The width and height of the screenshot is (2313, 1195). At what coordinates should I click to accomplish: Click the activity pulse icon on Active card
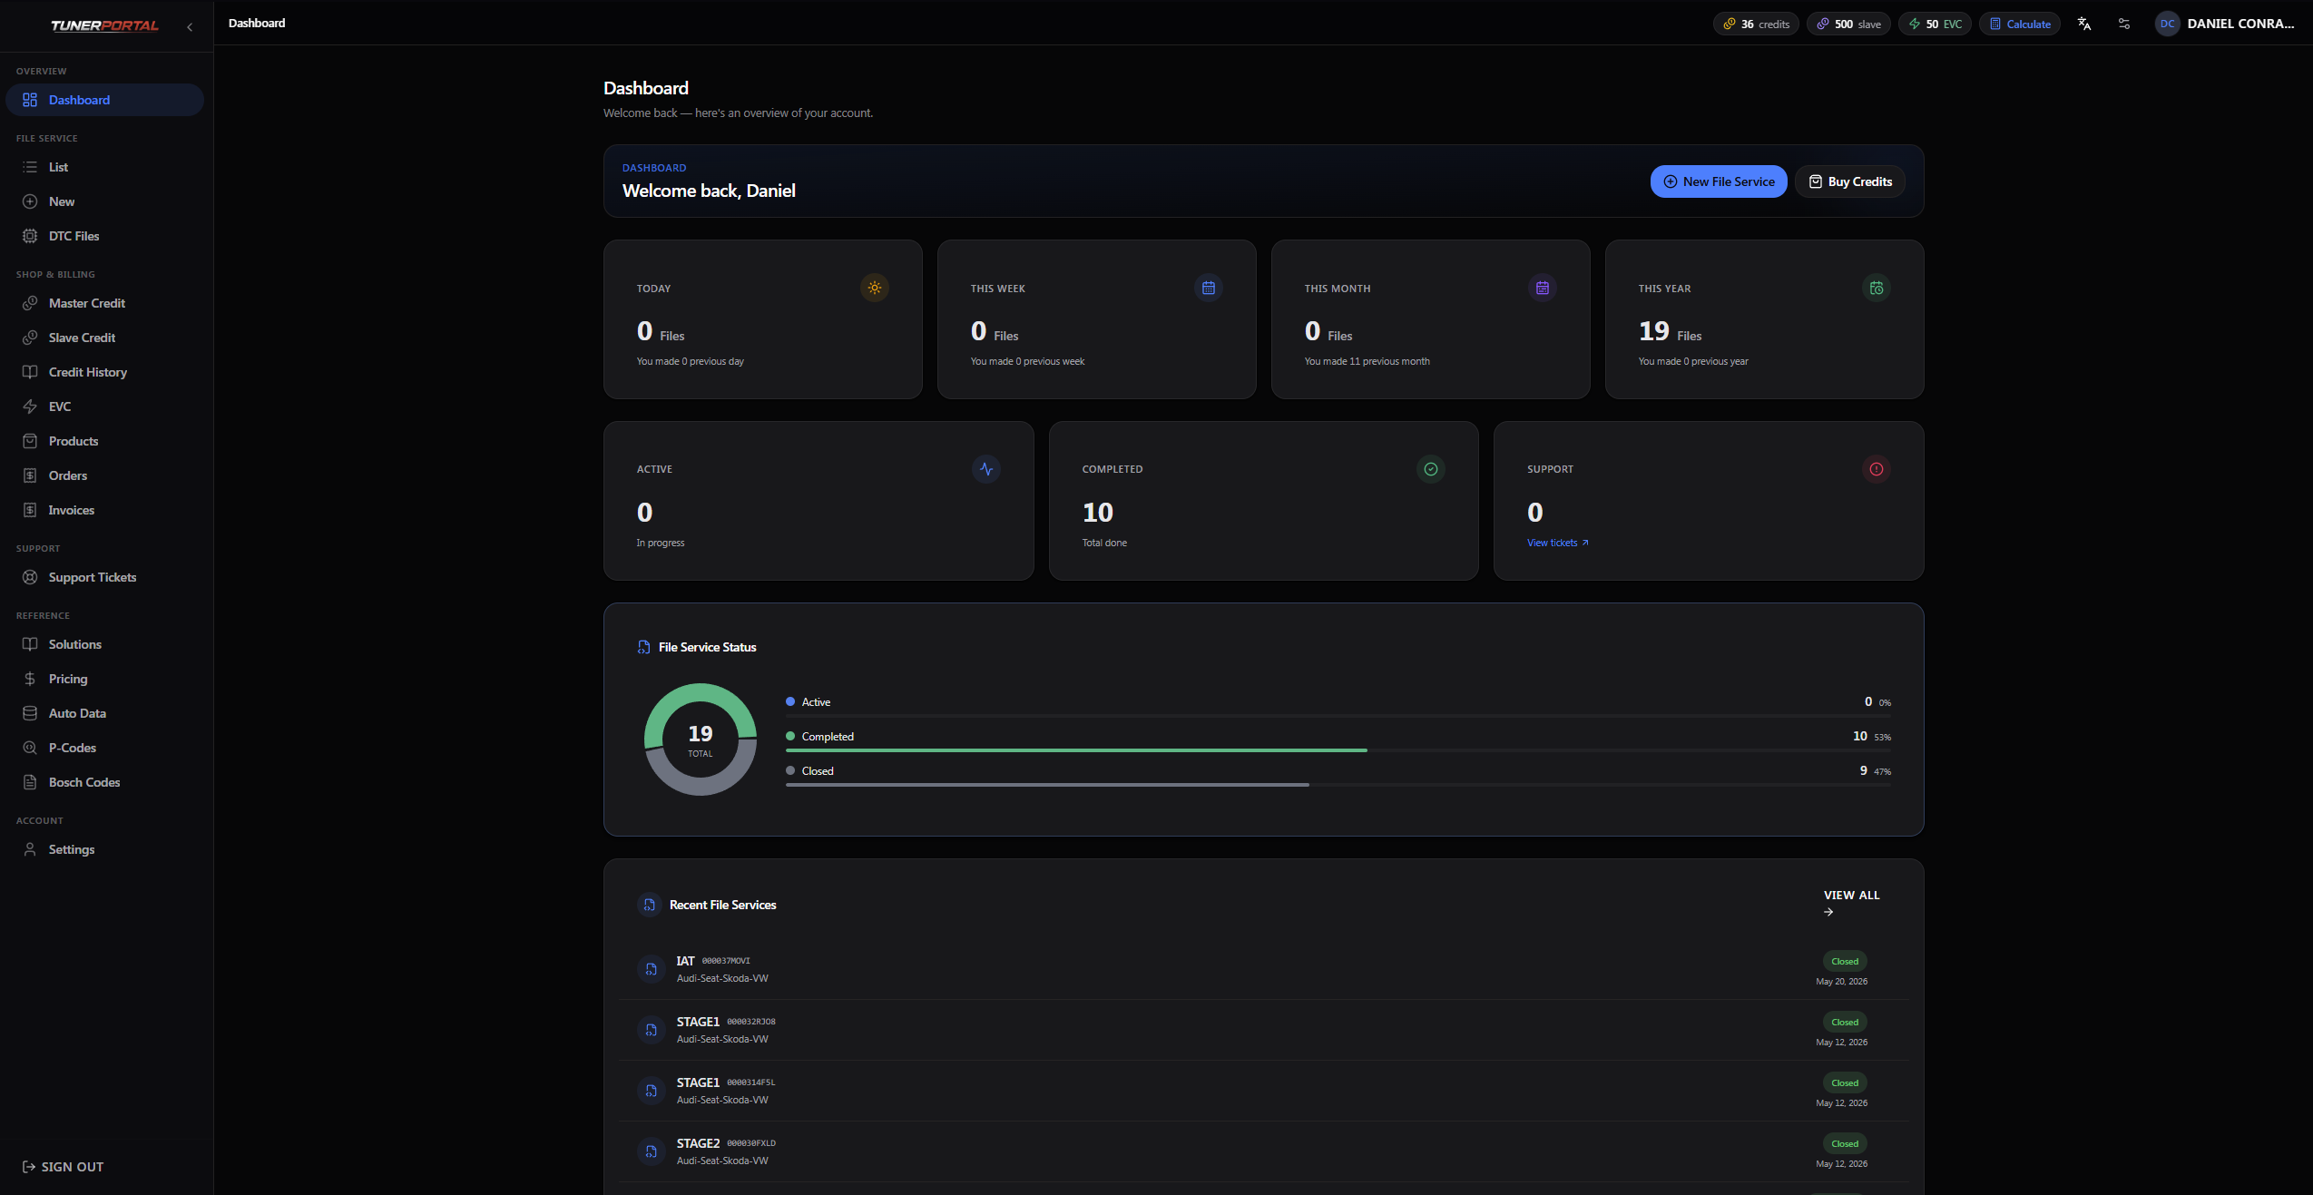point(986,469)
